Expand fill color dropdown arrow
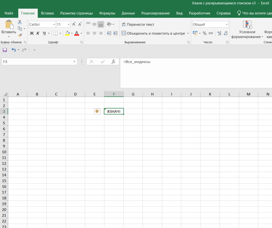Screen dimensions: 272x228 (x=72, y=33)
